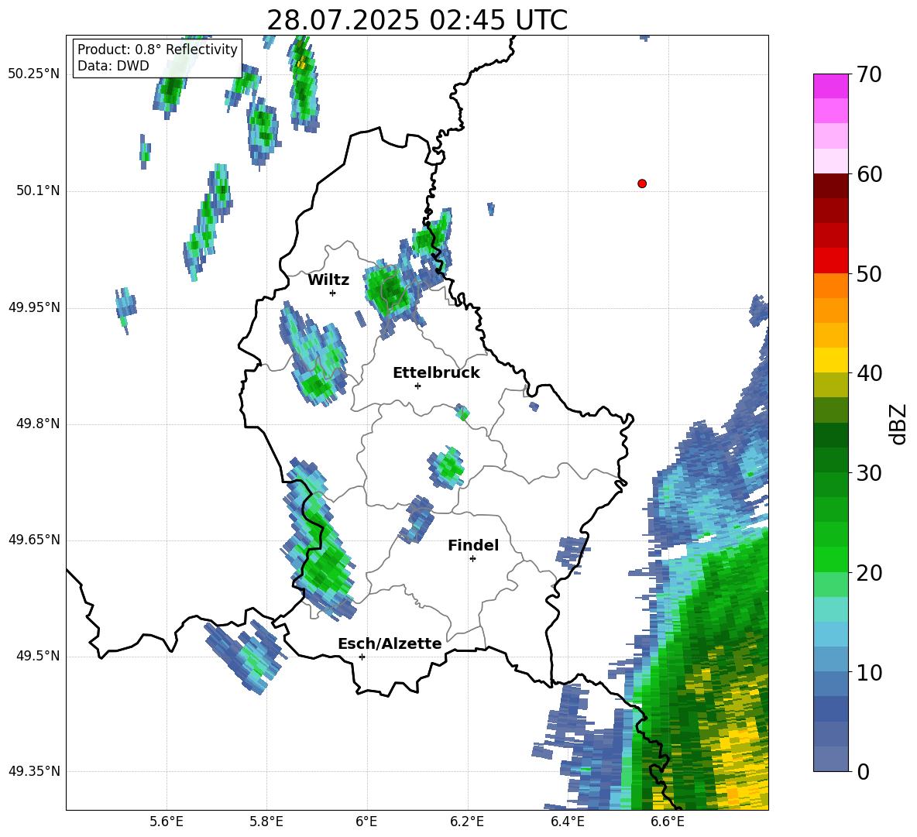
Task: Click the 0 tick on the colorbar
Action: point(863,771)
